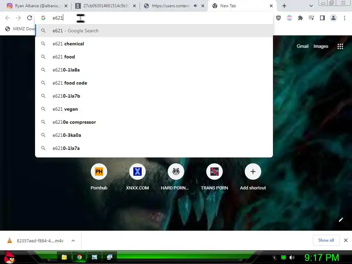Select the 'e6210-1la7b' suggestion
The image size is (352, 264).
[154, 96]
